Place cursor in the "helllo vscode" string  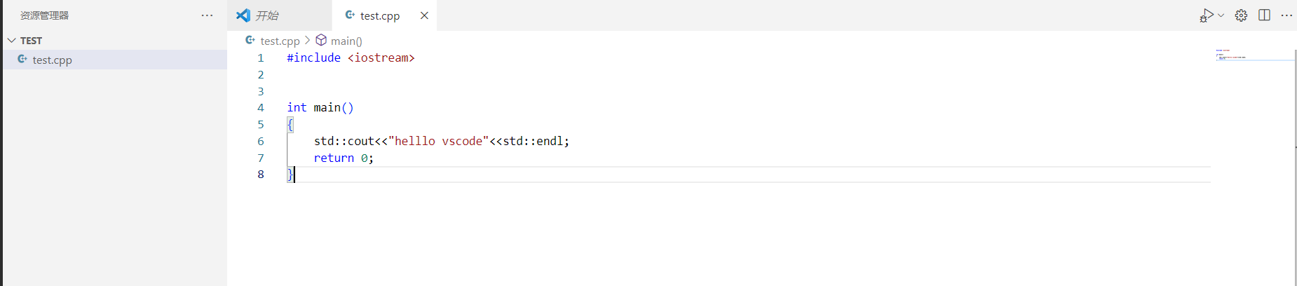(438, 141)
